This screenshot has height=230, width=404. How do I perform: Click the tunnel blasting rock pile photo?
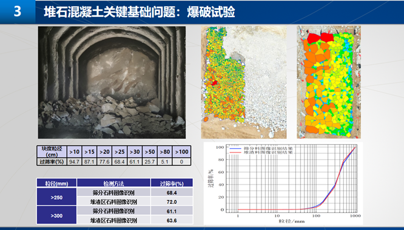(112, 82)
